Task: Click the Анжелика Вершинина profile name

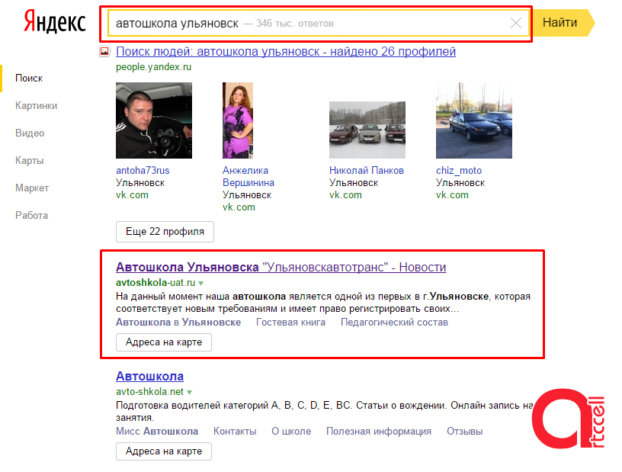Action: (248, 177)
